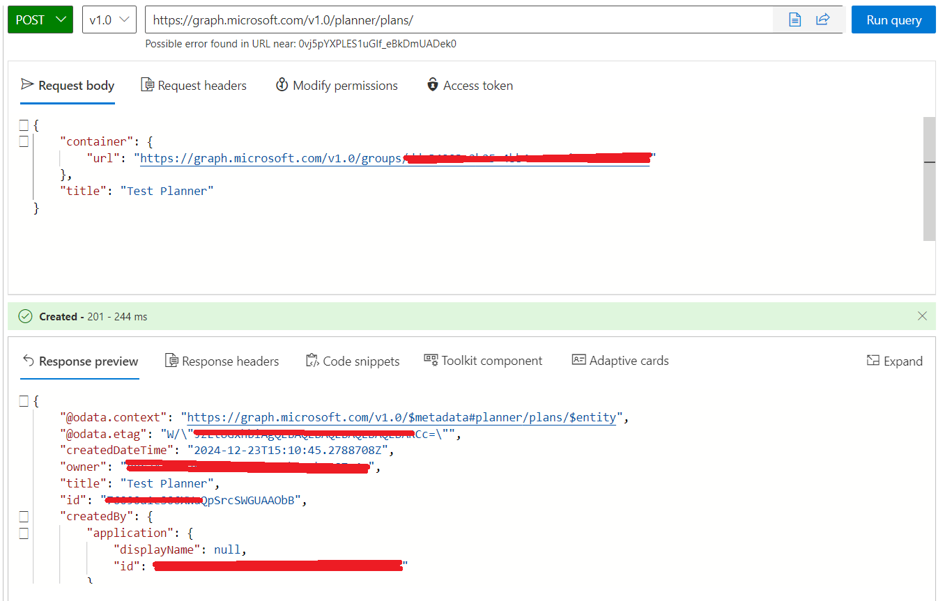Viewport: 938px width, 601px height.
Task: Click the Modify permissions key icon
Action: click(x=282, y=84)
